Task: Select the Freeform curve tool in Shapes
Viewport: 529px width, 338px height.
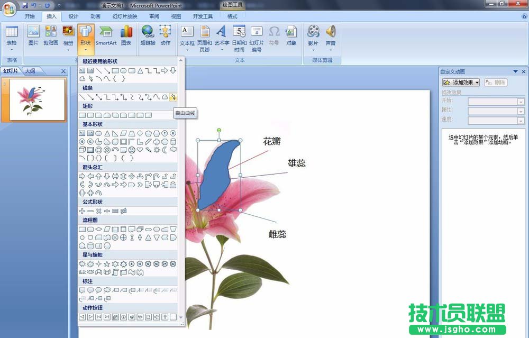Action: [174, 97]
